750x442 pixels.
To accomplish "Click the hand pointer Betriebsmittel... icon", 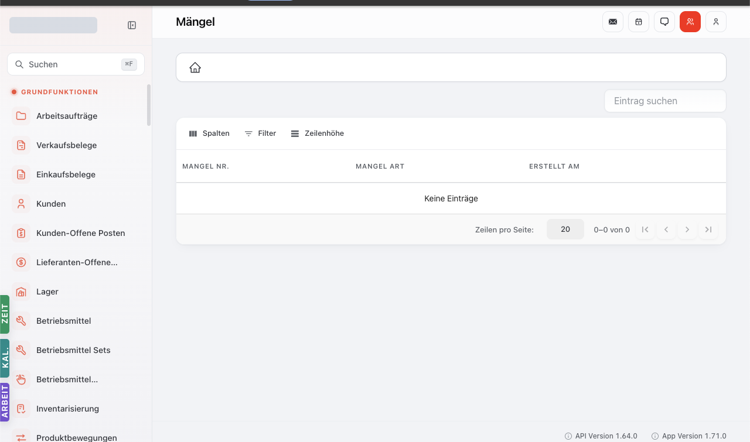I will tap(21, 379).
